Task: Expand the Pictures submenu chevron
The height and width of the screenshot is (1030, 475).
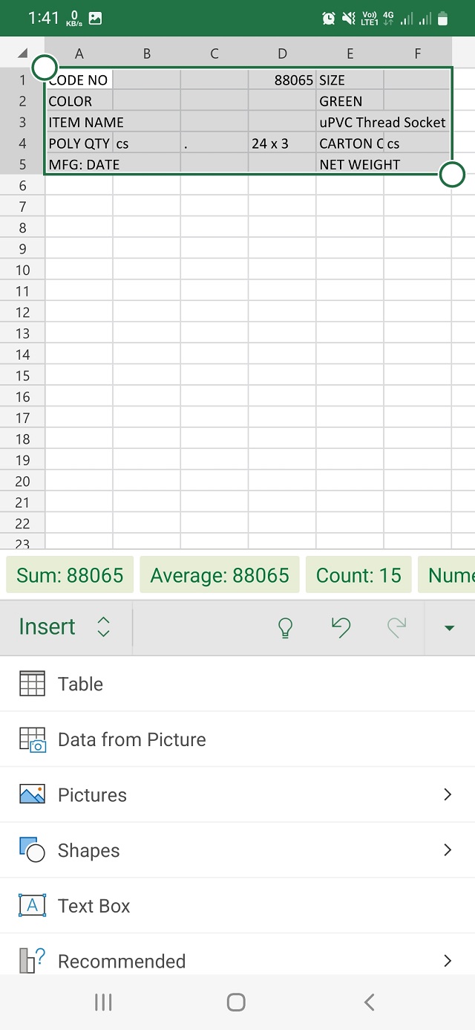Action: 448,794
